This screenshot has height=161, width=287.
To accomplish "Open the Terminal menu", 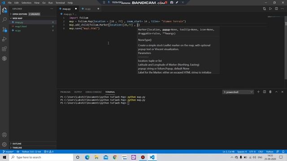I will [60, 3].
